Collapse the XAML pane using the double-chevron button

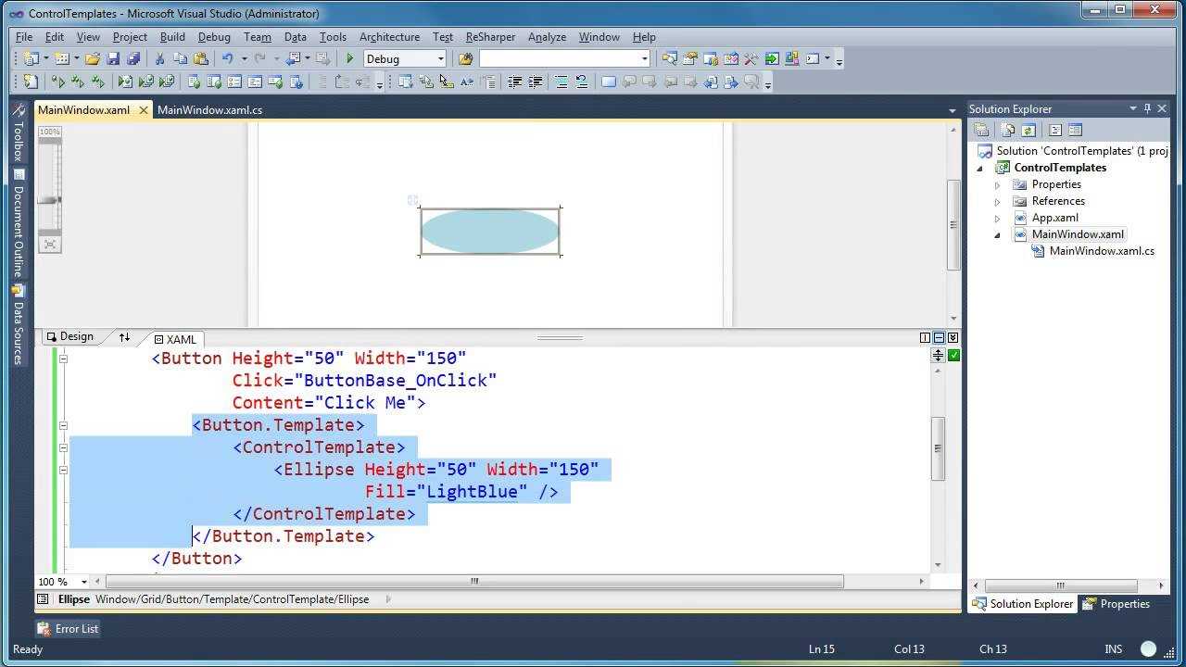[x=953, y=337]
